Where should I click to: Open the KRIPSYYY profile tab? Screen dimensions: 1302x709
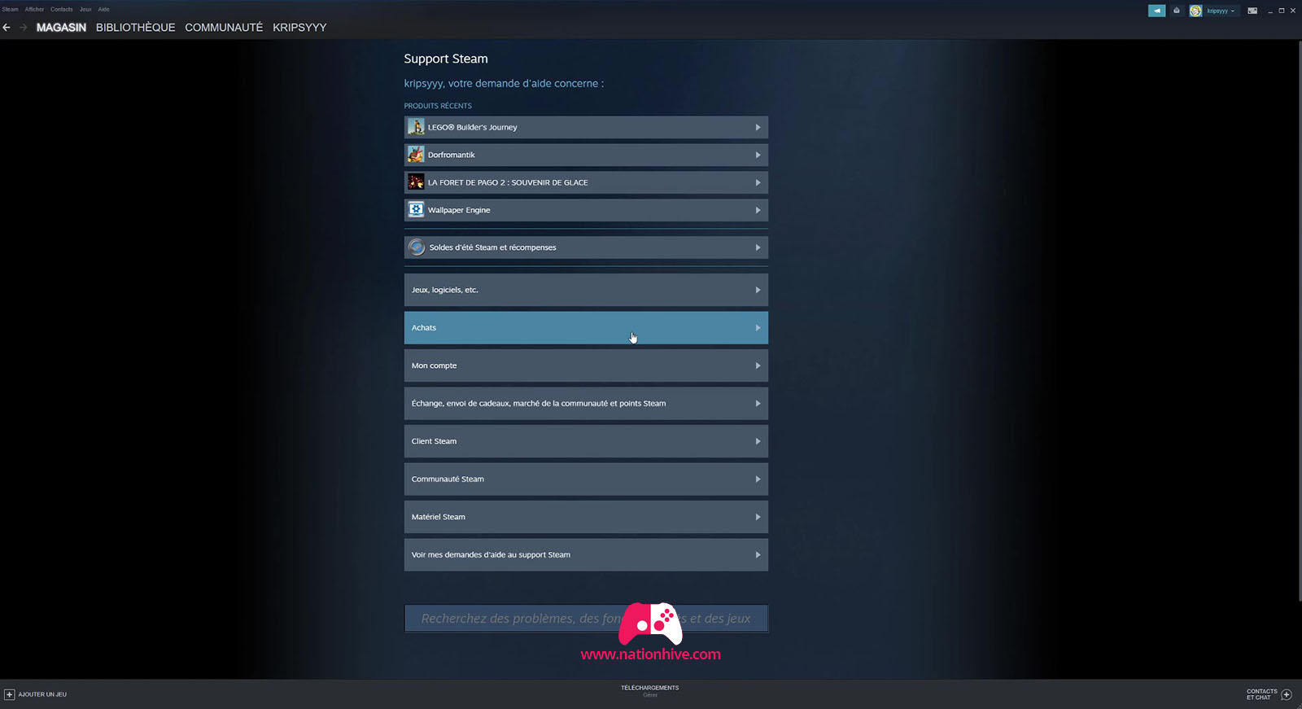pos(299,28)
